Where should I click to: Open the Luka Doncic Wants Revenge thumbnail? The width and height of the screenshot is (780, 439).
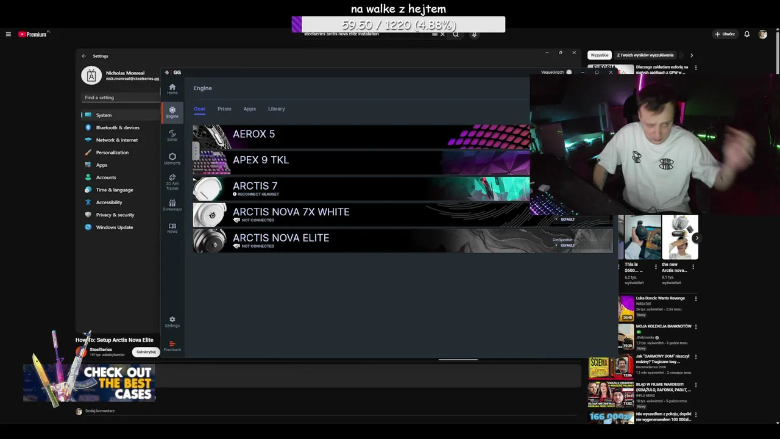(626, 308)
